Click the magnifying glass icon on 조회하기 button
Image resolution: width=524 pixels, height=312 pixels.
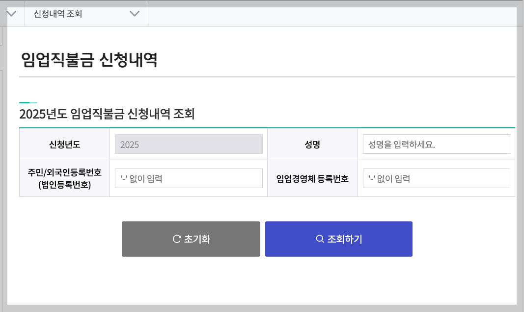pos(318,239)
